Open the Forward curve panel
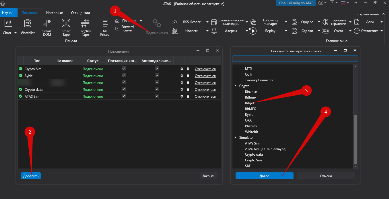 (125, 29)
